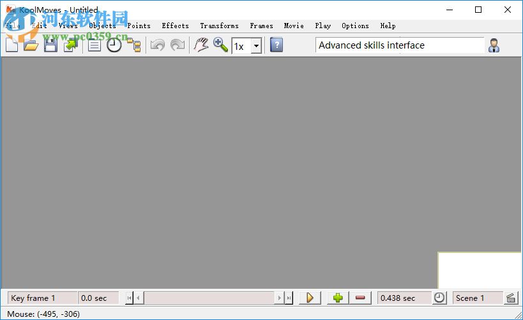Click the frame duration clock icon
The width and height of the screenshot is (523, 320).
click(439, 298)
